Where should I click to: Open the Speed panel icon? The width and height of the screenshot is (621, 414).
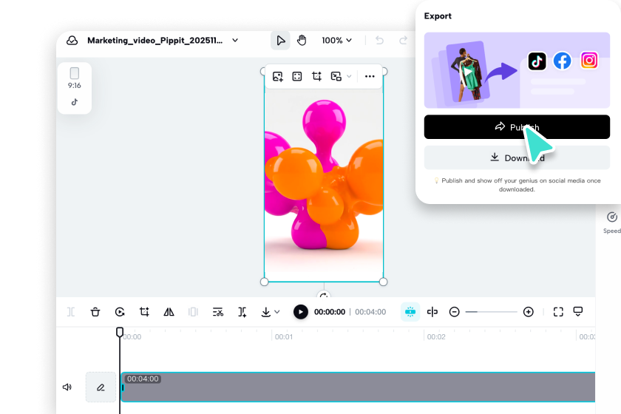[x=612, y=217]
